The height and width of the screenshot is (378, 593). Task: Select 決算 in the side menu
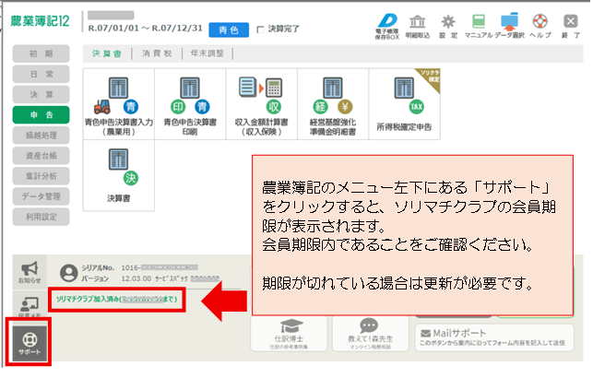(41, 94)
